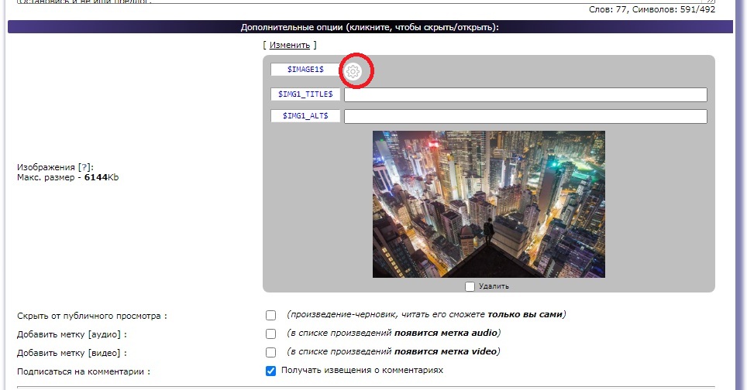The height and width of the screenshot is (390, 747).
Task: Click the Подписаться на комментарии label
Action: (84, 371)
